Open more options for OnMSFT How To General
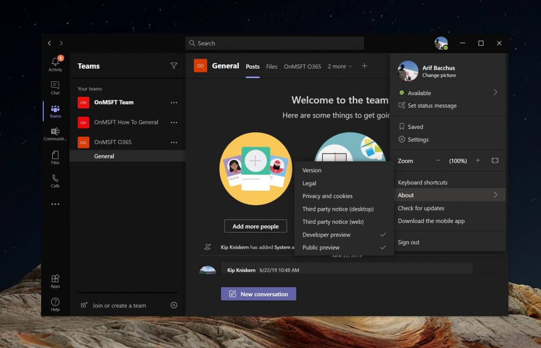The width and height of the screenshot is (541, 348). [x=174, y=123]
